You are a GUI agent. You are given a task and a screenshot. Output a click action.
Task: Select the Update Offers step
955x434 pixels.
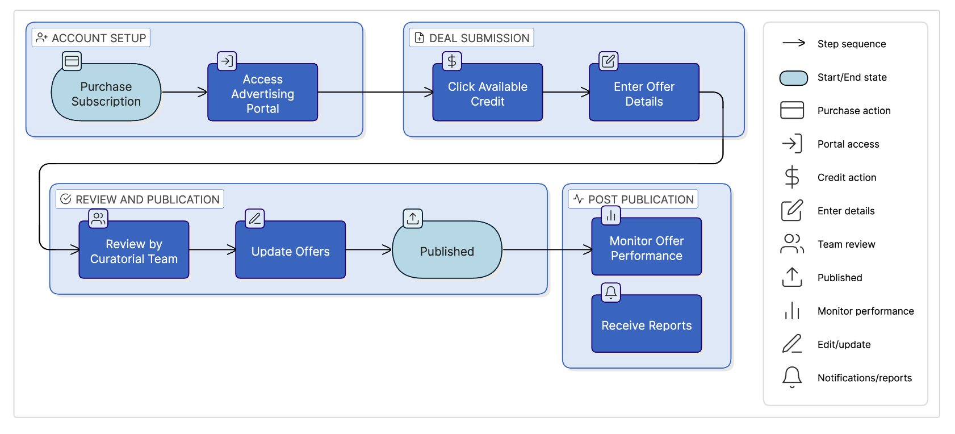coord(290,251)
